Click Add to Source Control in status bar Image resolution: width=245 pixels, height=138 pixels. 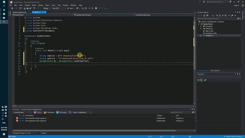point(234,136)
